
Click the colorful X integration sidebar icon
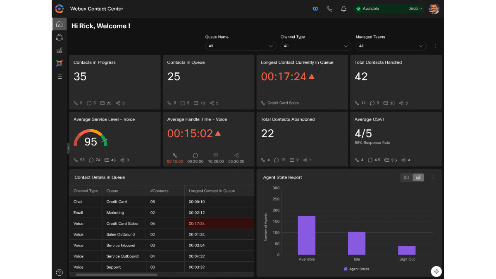click(x=59, y=63)
